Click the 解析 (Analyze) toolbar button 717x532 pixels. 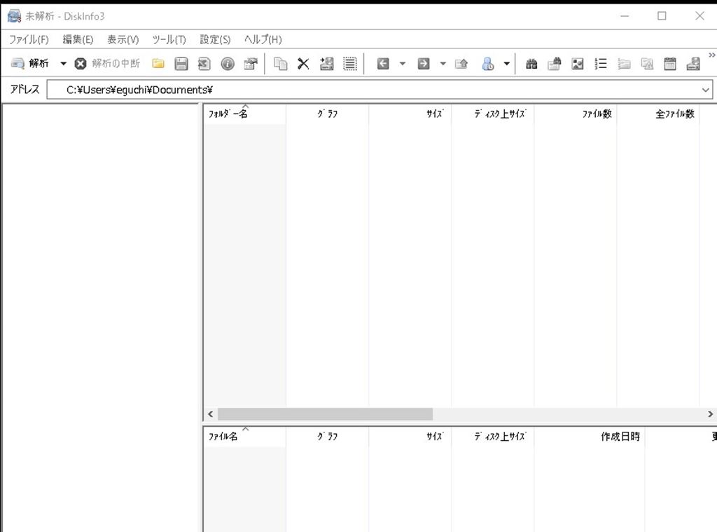point(30,64)
